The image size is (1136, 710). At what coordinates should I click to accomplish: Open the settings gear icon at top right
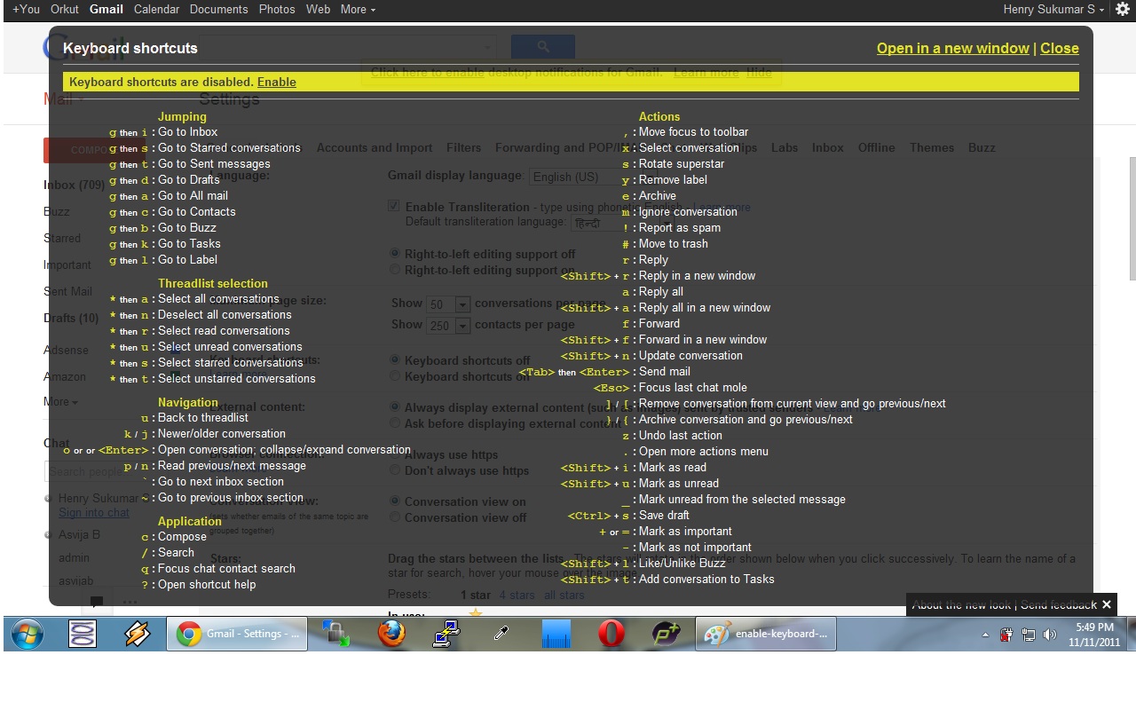1123,10
